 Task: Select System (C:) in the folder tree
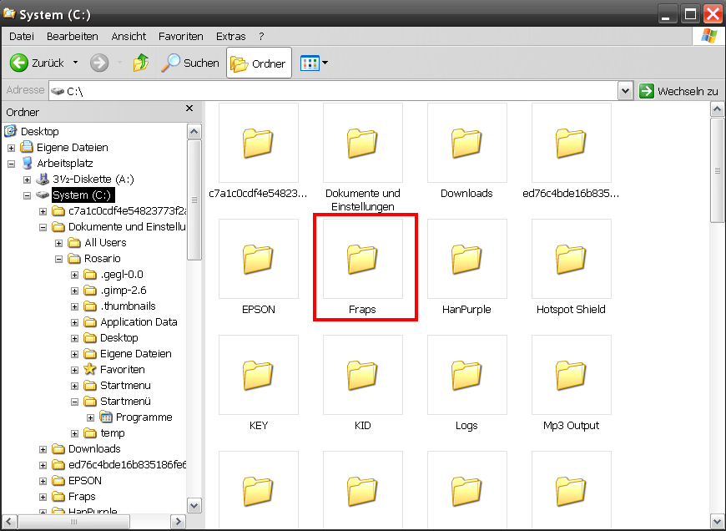click(82, 195)
